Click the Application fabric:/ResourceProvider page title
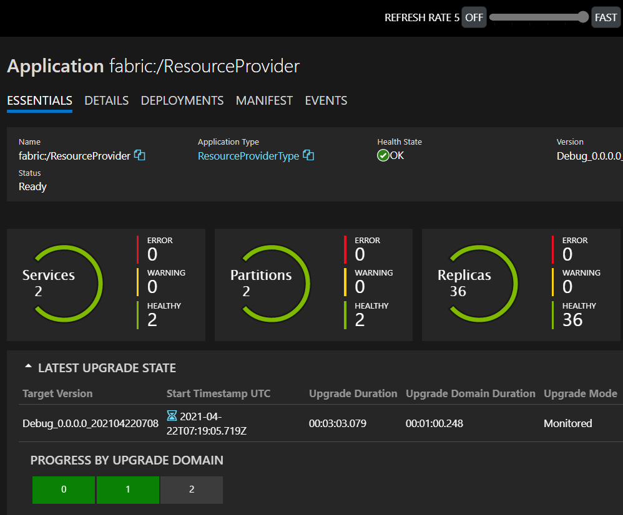This screenshot has width=623, height=515. [154, 66]
